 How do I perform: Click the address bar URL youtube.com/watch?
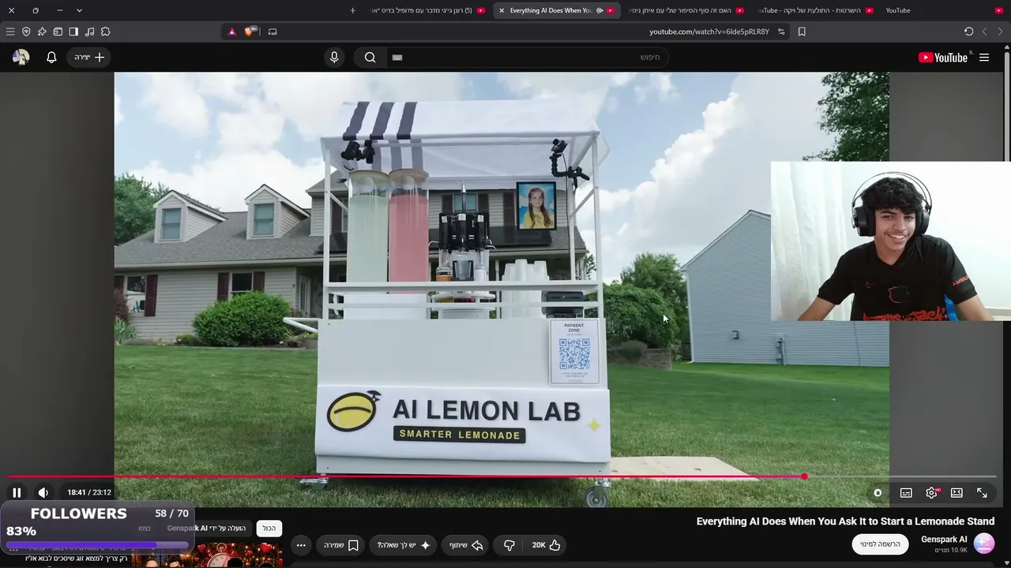709,32
